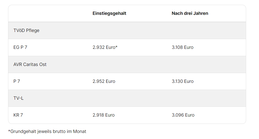Screen dimensions: 259x139
Task: Click the 2.918 Euro starting salary
Action: pyautogui.click(x=104, y=115)
